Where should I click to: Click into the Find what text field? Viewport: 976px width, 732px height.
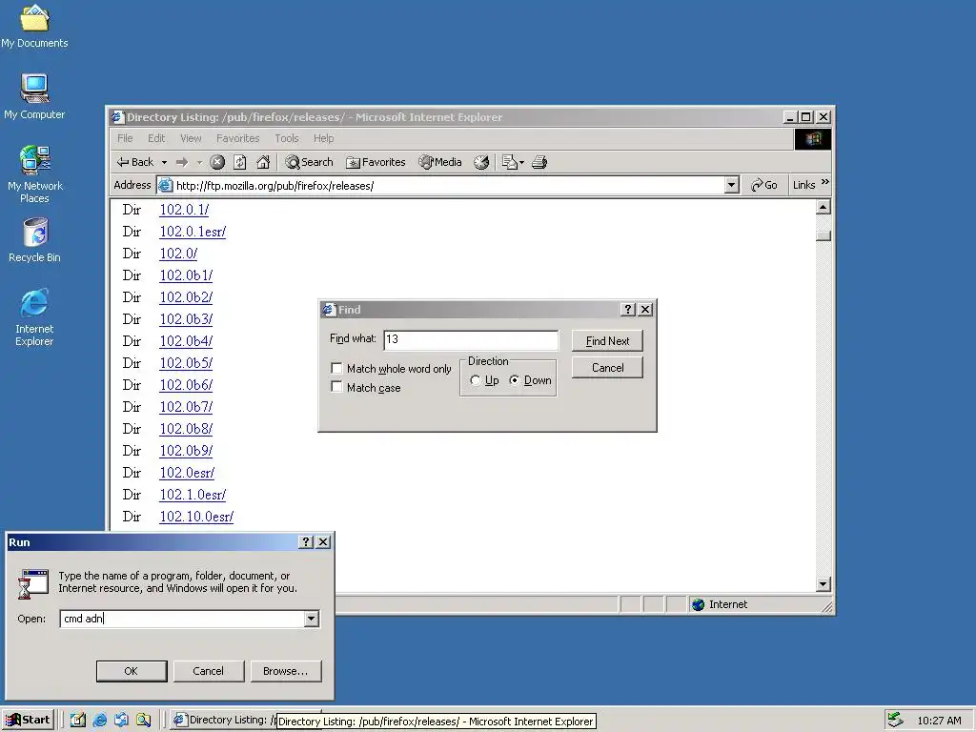click(x=471, y=340)
